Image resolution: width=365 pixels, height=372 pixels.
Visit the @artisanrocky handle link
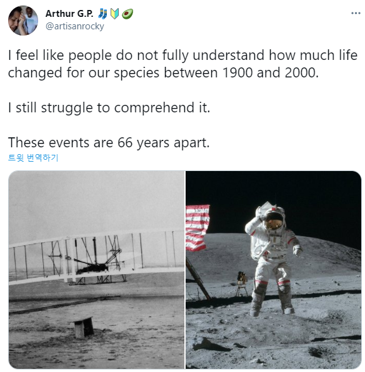(x=74, y=26)
